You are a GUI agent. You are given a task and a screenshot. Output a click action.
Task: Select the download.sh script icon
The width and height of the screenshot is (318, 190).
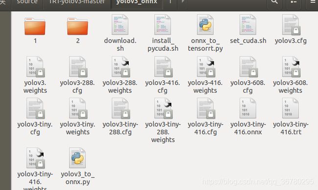[x=120, y=24]
